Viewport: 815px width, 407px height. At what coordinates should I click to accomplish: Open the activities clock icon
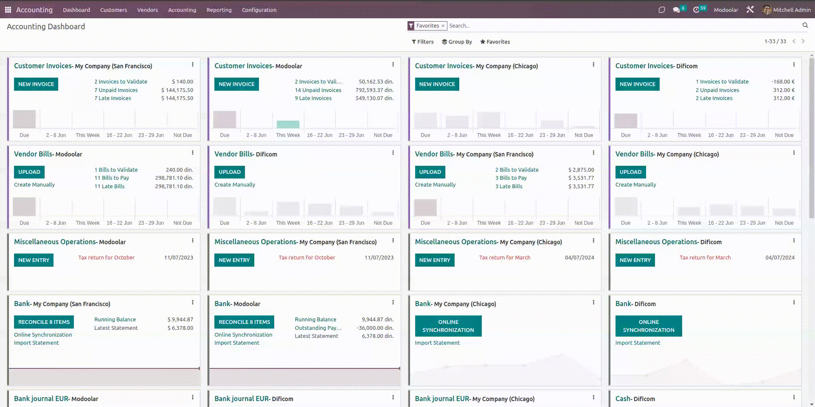(696, 10)
